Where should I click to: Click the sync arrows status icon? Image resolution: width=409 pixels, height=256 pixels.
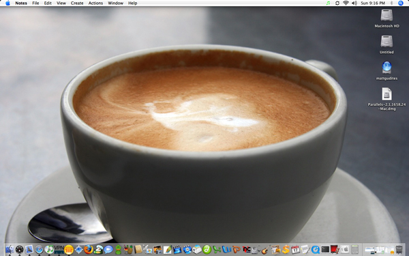coord(337,3)
